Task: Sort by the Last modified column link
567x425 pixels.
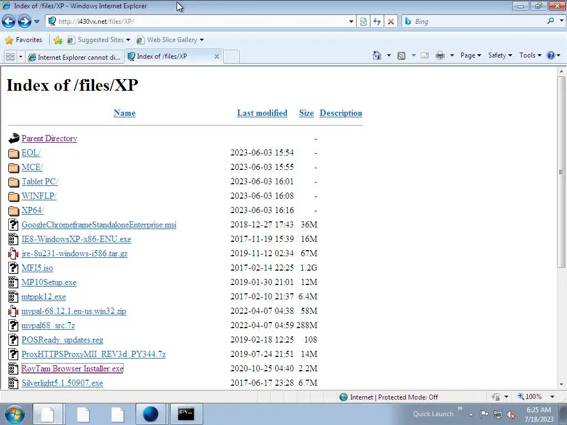Action: tap(262, 113)
